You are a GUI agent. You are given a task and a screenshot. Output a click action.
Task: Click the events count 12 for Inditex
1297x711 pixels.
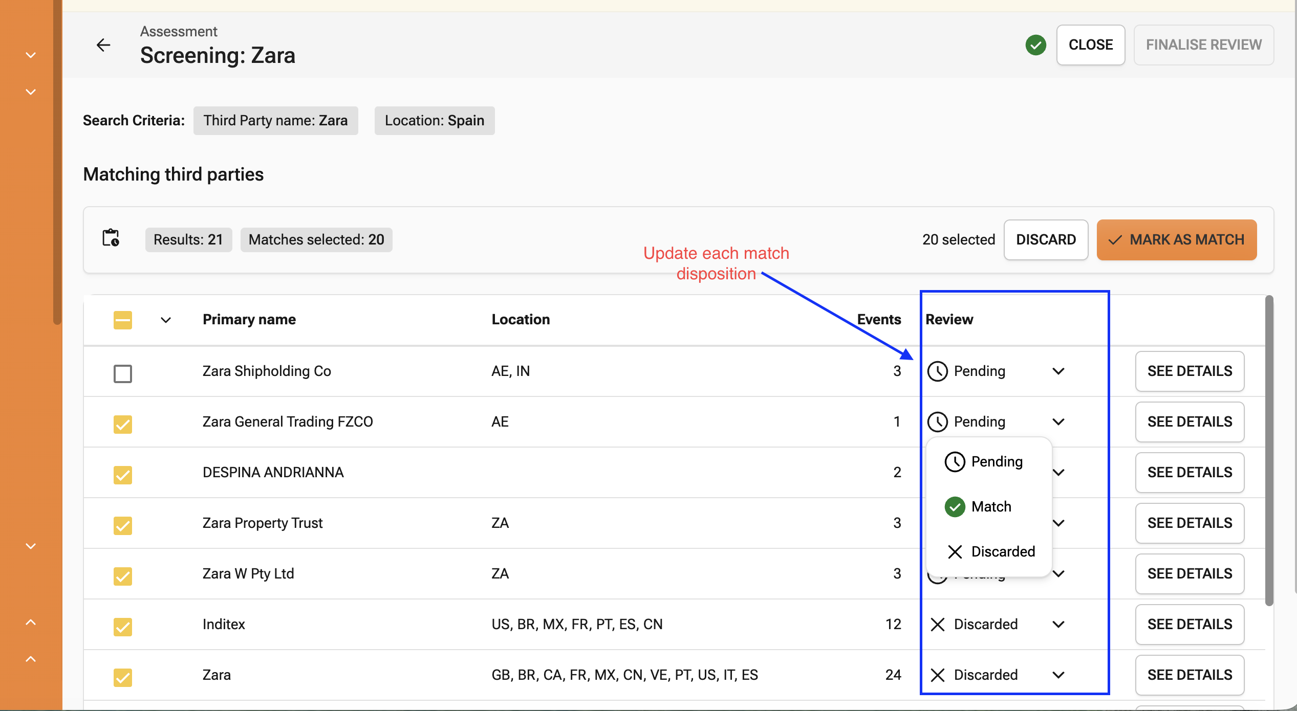(x=893, y=625)
